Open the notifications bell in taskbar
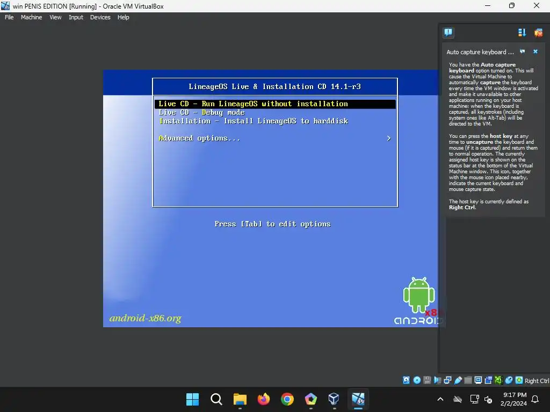550x412 pixels. [535, 399]
